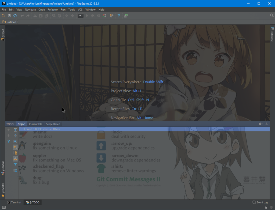275x210 pixels.
Task: Toggle Group by Modules folder button
Action: (x=15, y=147)
